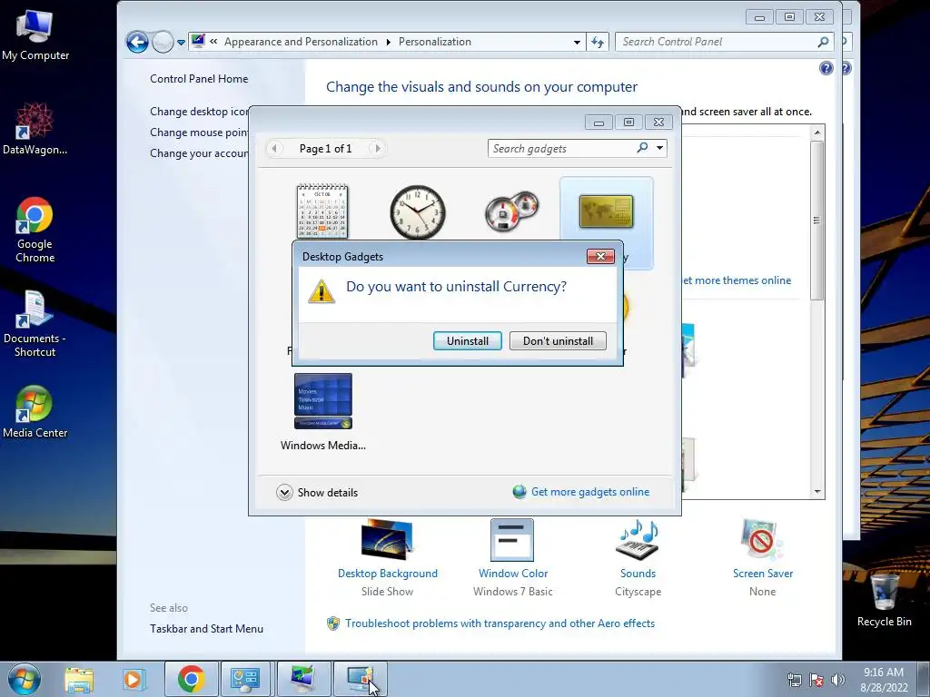930x697 pixels.
Task: Click the Search gadgets field
Action: pyautogui.click(x=562, y=148)
